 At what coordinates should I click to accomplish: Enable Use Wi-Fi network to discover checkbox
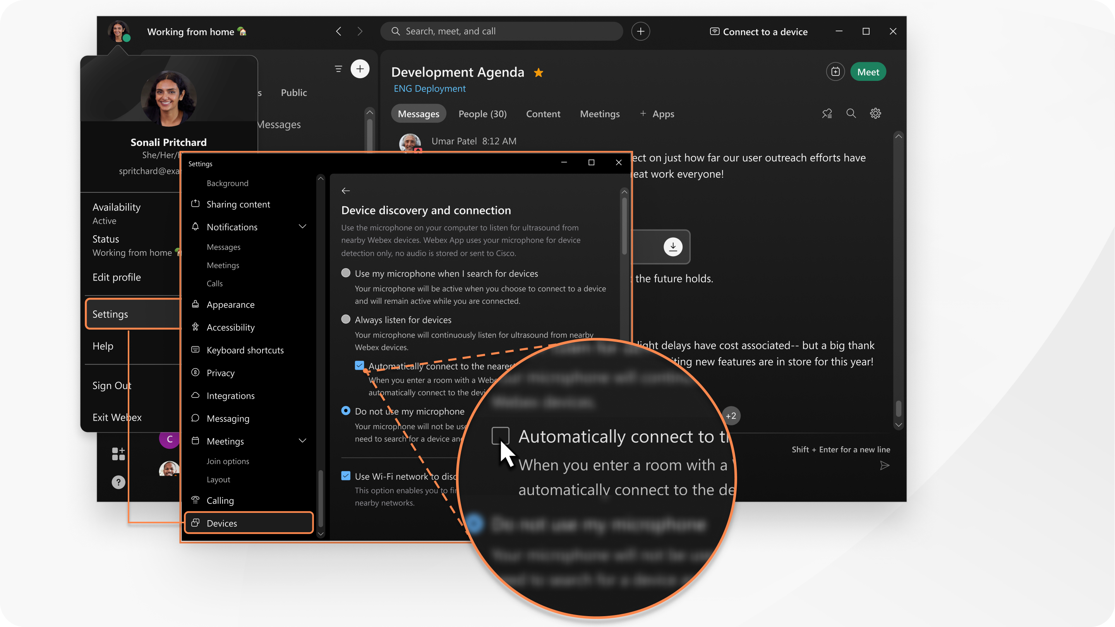(x=345, y=475)
